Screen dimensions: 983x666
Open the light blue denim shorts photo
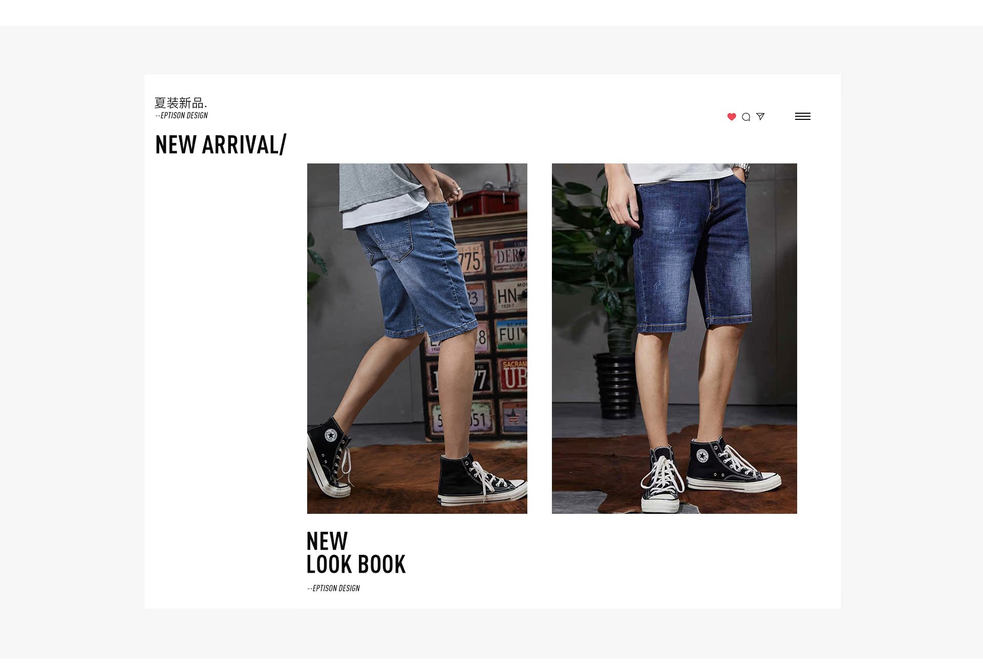point(417,338)
